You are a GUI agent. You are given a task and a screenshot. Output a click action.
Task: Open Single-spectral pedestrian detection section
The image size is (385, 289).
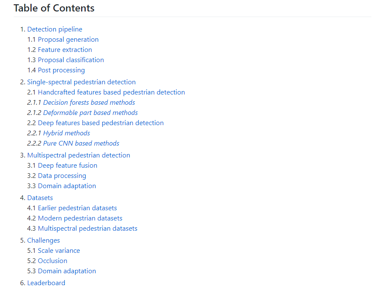point(81,82)
